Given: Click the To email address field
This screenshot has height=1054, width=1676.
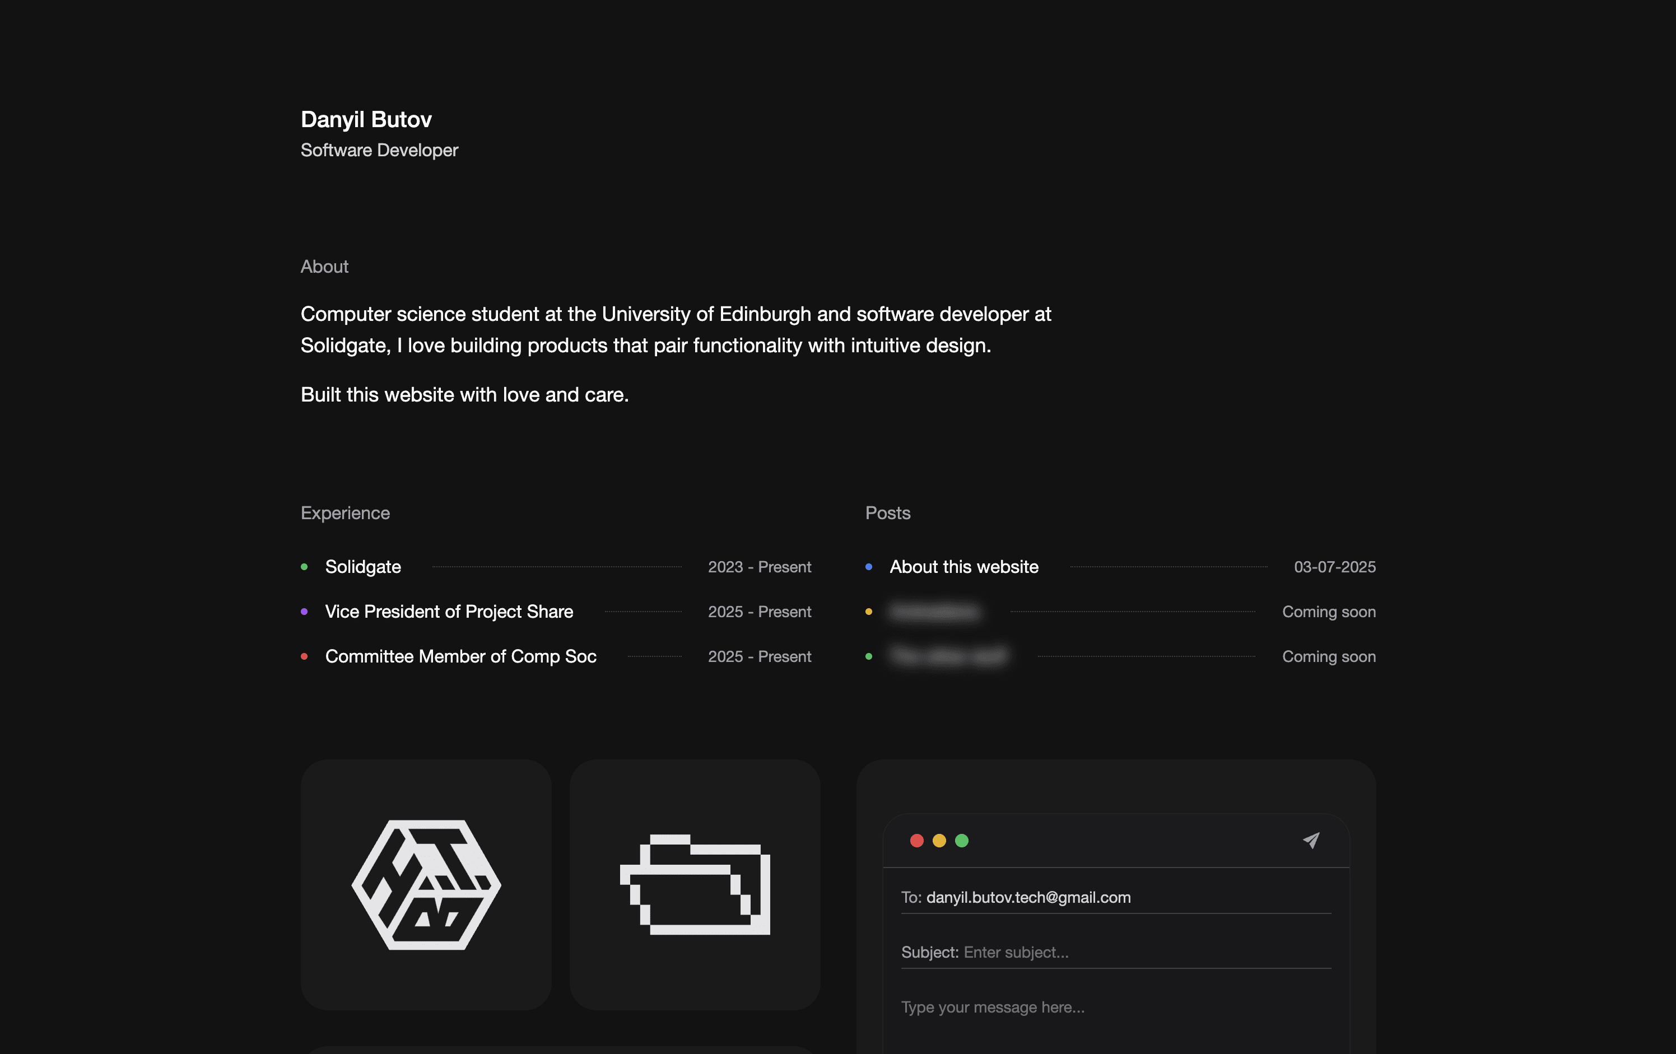Looking at the screenshot, I should tap(1028, 897).
